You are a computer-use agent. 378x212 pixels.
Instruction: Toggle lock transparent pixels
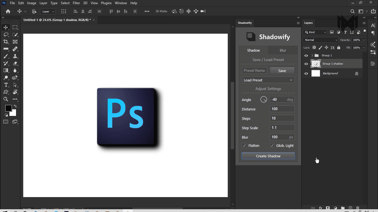pyautogui.click(x=314, y=47)
